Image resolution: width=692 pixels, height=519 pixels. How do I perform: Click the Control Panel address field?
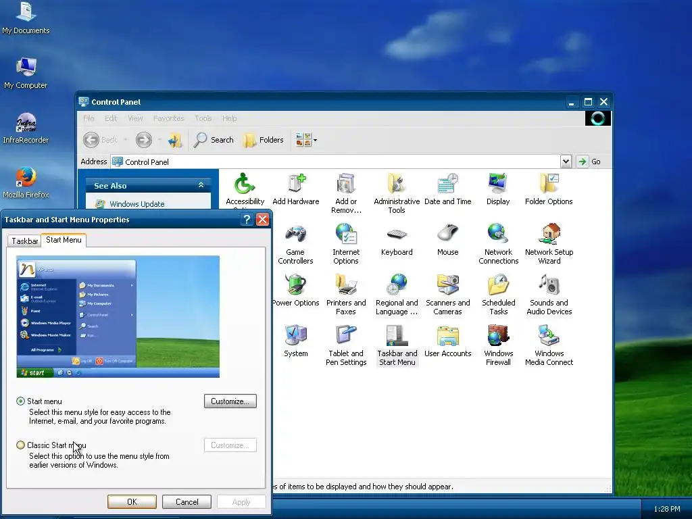pyautogui.click(x=335, y=162)
